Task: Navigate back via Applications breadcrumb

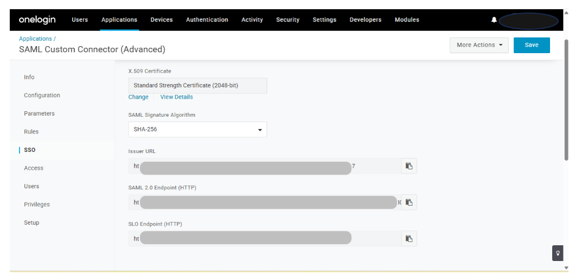Action: click(x=36, y=39)
